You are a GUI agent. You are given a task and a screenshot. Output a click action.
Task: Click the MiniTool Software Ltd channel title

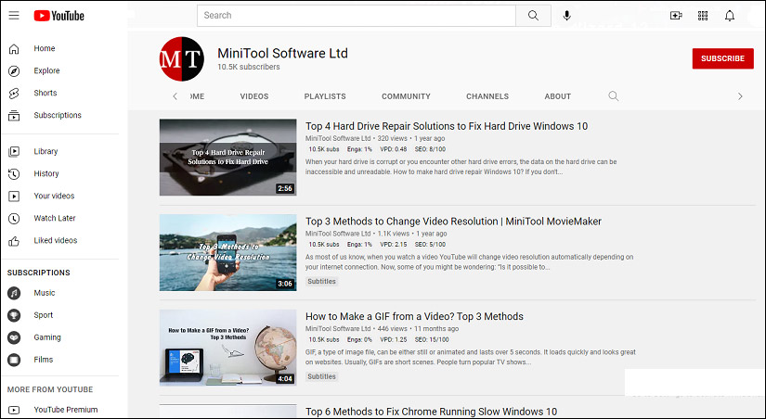tap(282, 53)
